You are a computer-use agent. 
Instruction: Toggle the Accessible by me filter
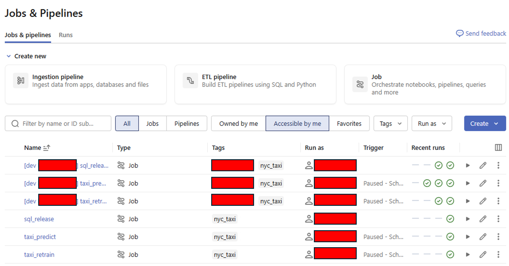pos(298,123)
